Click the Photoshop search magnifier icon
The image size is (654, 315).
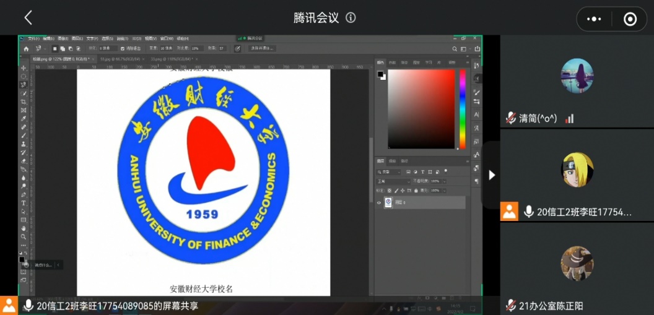pos(455,49)
